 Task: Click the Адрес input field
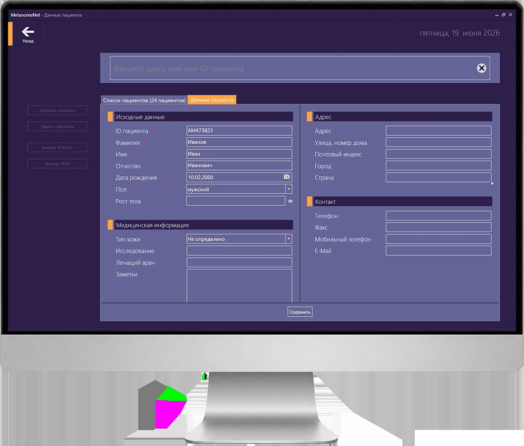pyautogui.click(x=438, y=131)
